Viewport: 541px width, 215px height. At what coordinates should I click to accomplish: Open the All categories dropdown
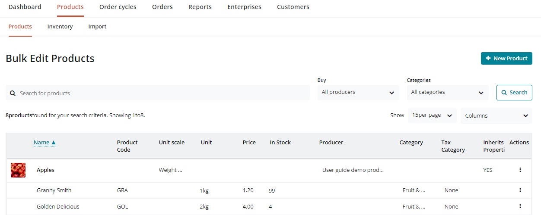click(x=447, y=92)
